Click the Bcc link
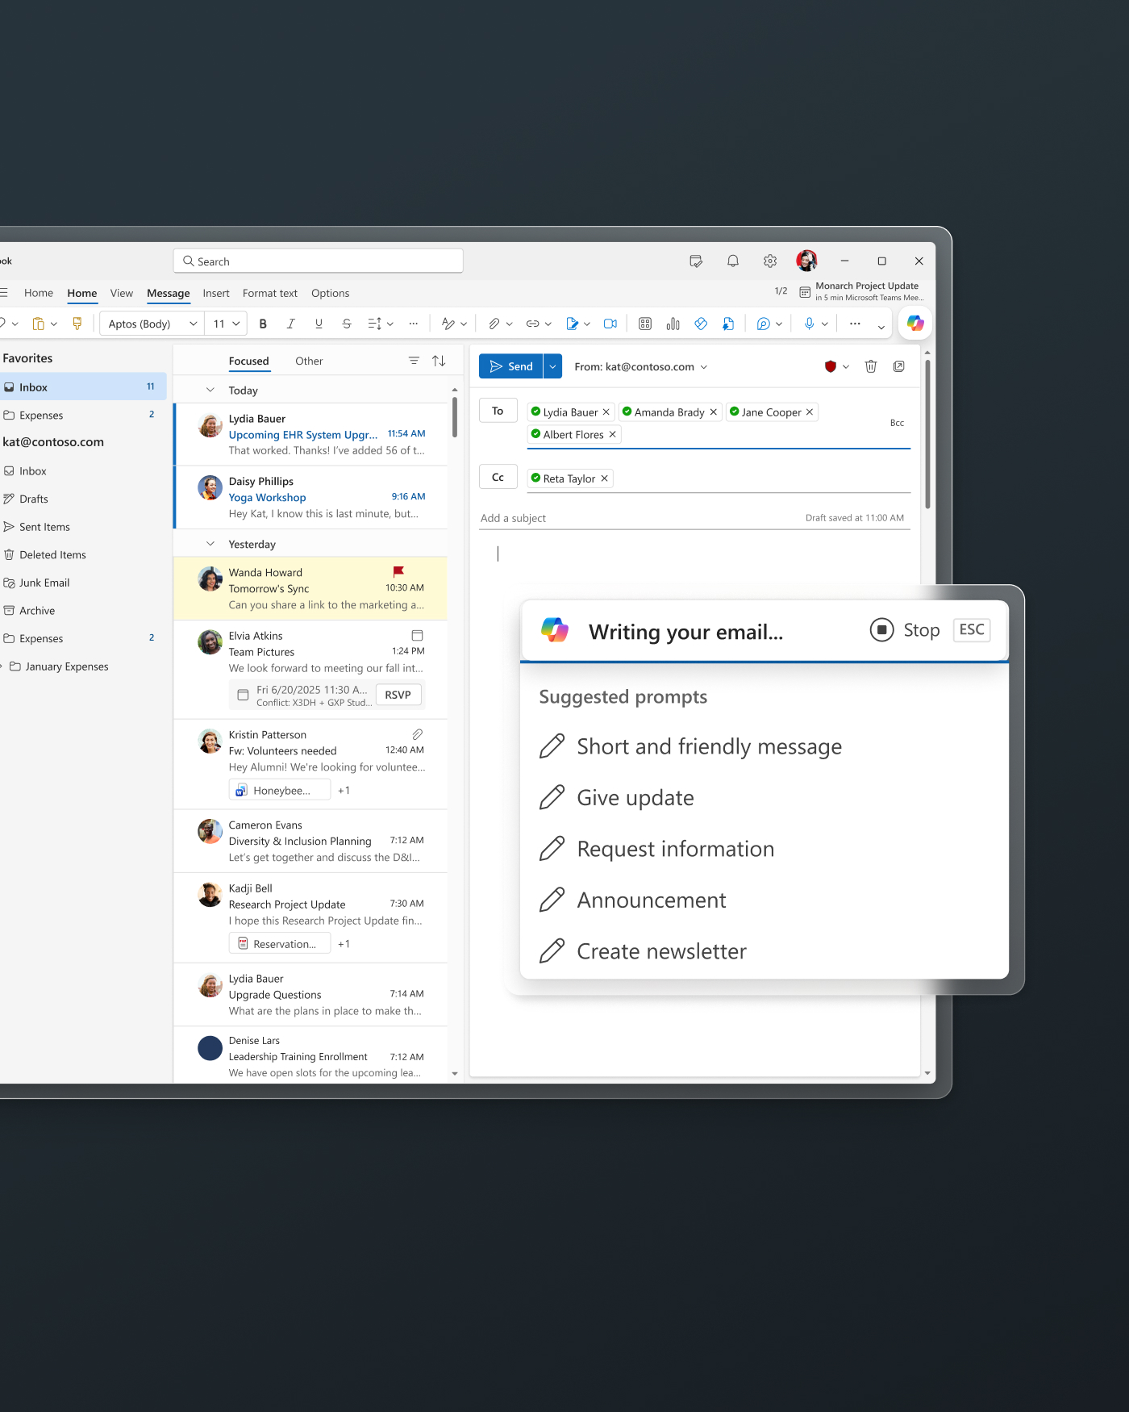 (897, 423)
